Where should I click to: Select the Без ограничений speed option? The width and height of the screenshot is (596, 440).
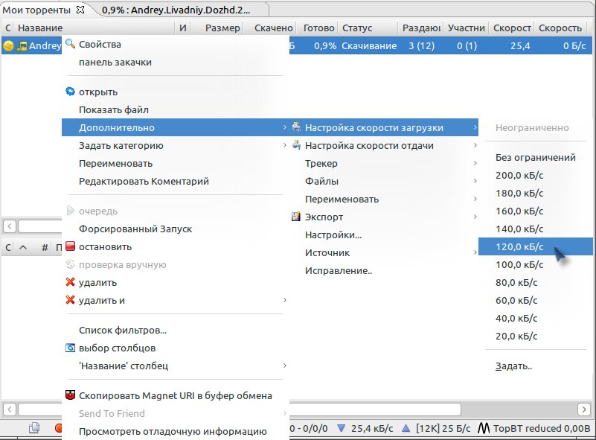tap(536, 157)
